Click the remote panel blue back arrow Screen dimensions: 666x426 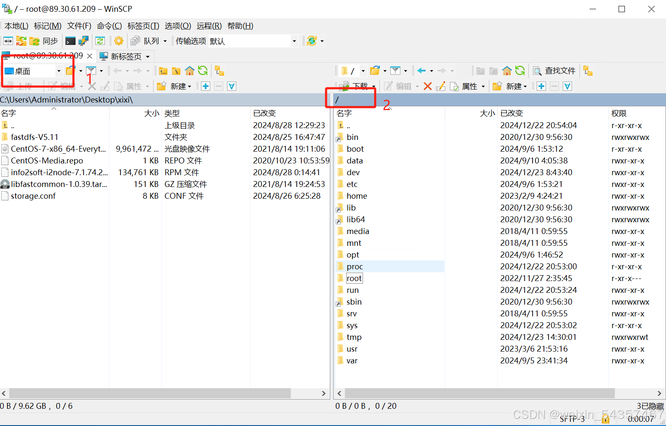(x=421, y=71)
